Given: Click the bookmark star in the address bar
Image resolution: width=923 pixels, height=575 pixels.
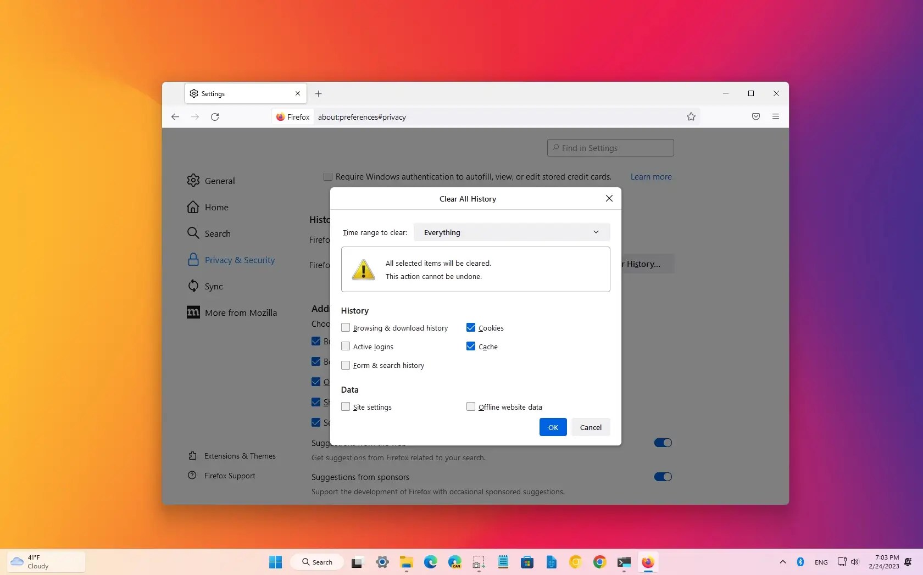Looking at the screenshot, I should [x=691, y=116].
